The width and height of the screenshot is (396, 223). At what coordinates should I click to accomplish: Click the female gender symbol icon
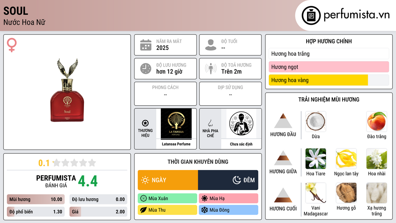[12, 45]
